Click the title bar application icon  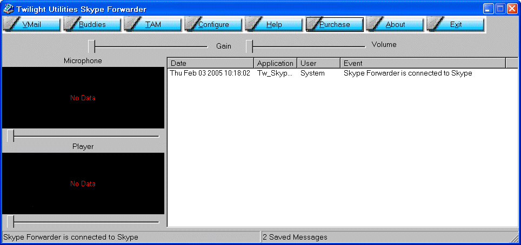coord(8,9)
